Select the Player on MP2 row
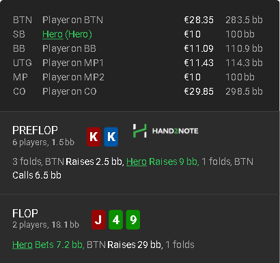280x263 pixels. click(x=138, y=77)
